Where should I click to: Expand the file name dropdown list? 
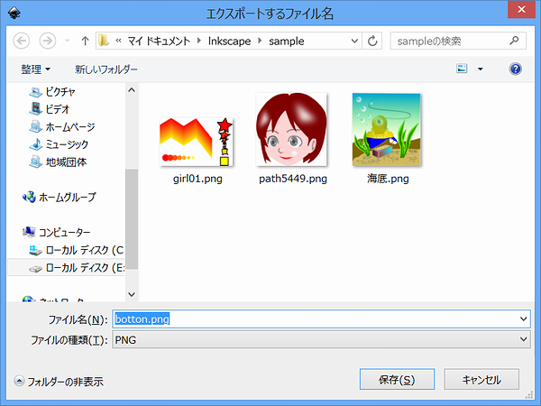(x=523, y=318)
